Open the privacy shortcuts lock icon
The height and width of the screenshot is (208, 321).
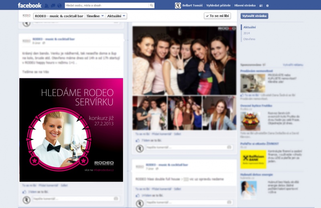pos(261,6)
